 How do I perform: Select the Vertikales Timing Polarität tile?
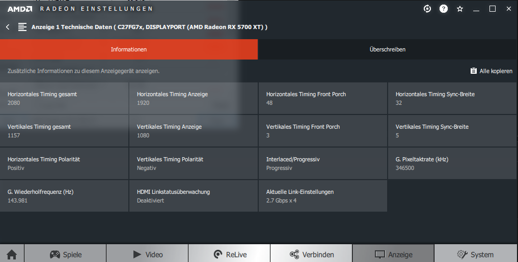point(193,163)
